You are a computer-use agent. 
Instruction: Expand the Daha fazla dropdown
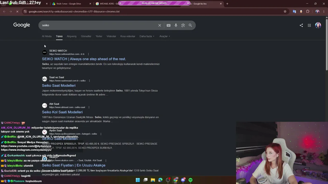point(147,36)
